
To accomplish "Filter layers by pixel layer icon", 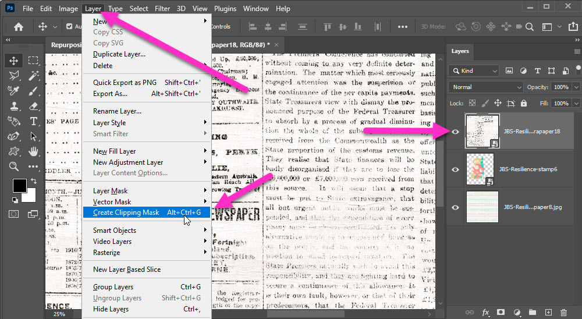I will 509,70.
